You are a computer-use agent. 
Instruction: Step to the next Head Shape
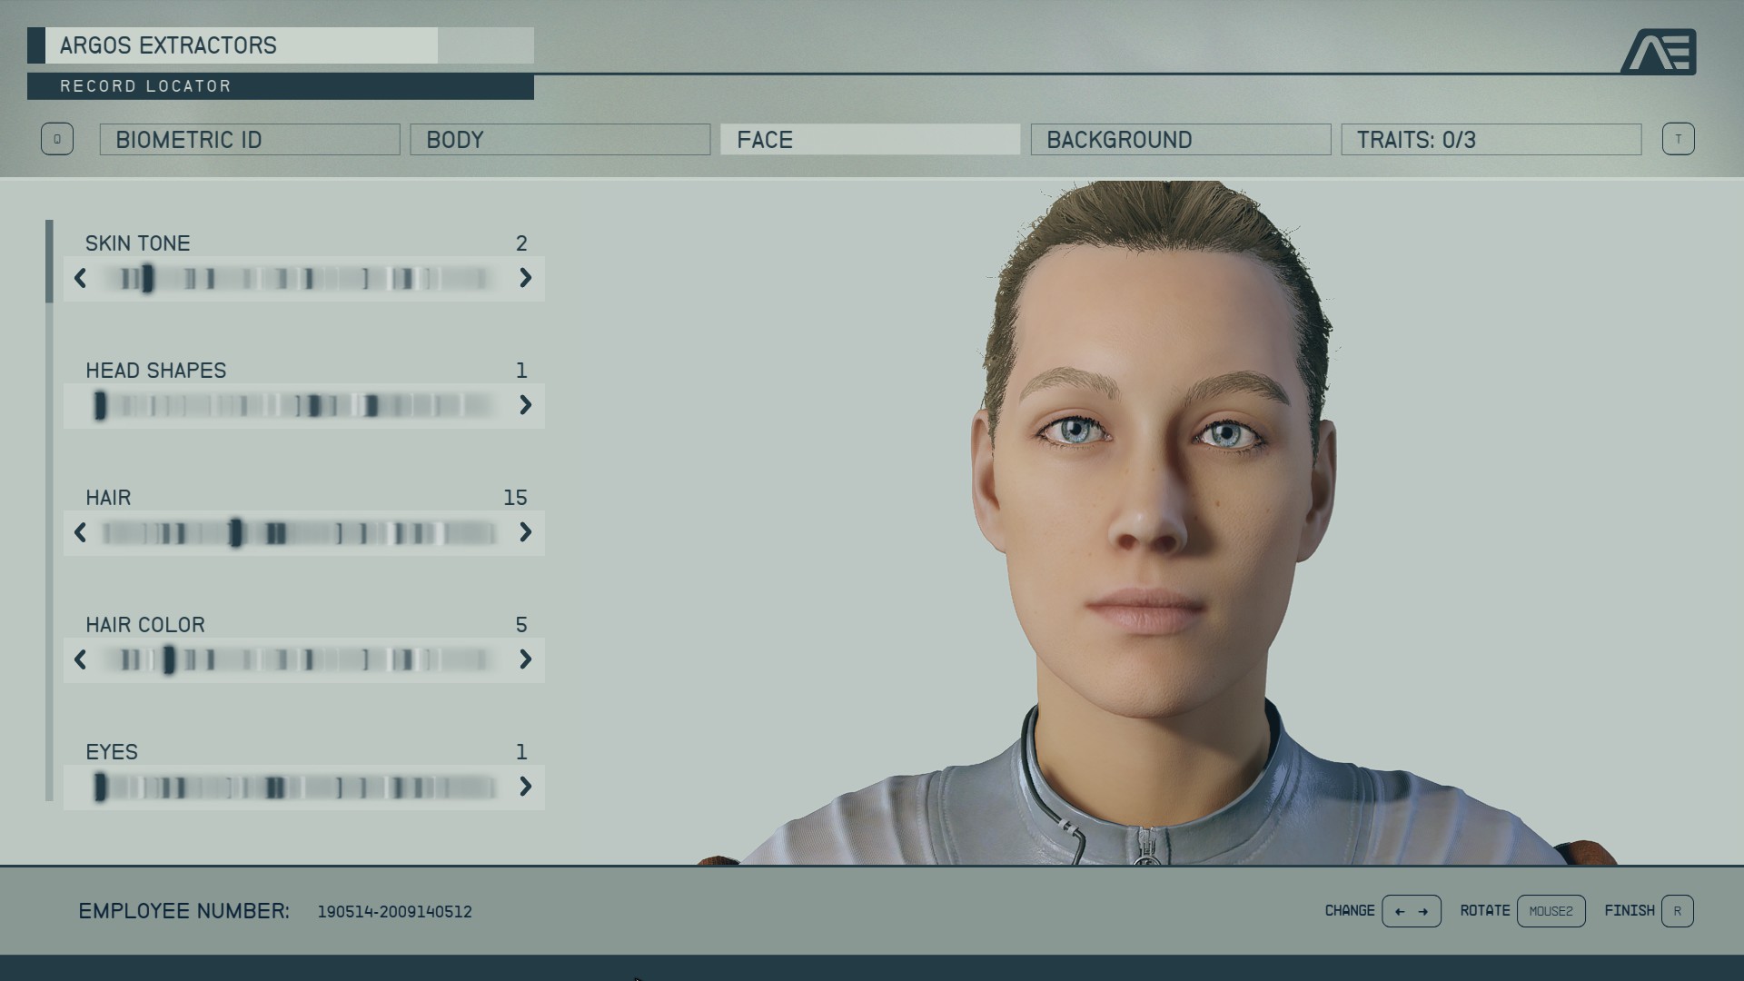[x=527, y=406]
